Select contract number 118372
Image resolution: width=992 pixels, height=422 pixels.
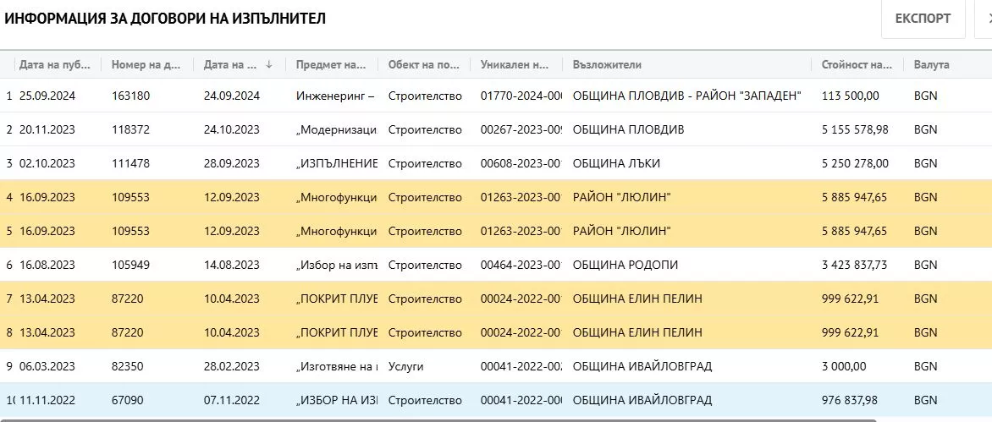[130, 129]
